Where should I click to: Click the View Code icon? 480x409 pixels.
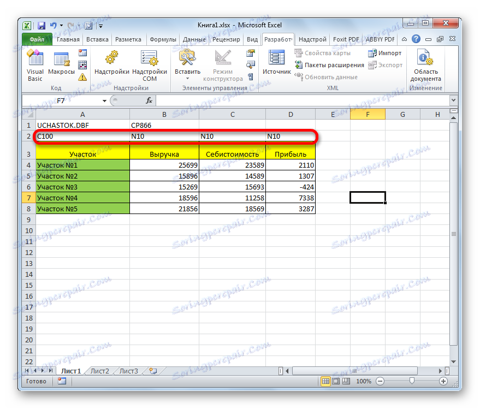(251, 64)
